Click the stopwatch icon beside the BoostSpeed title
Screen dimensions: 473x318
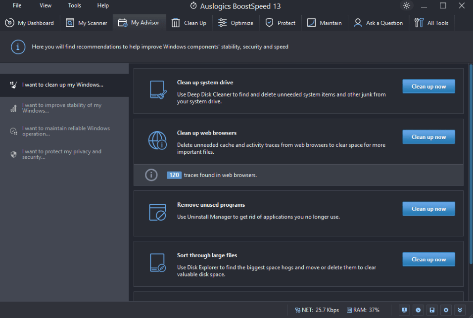coord(193,6)
